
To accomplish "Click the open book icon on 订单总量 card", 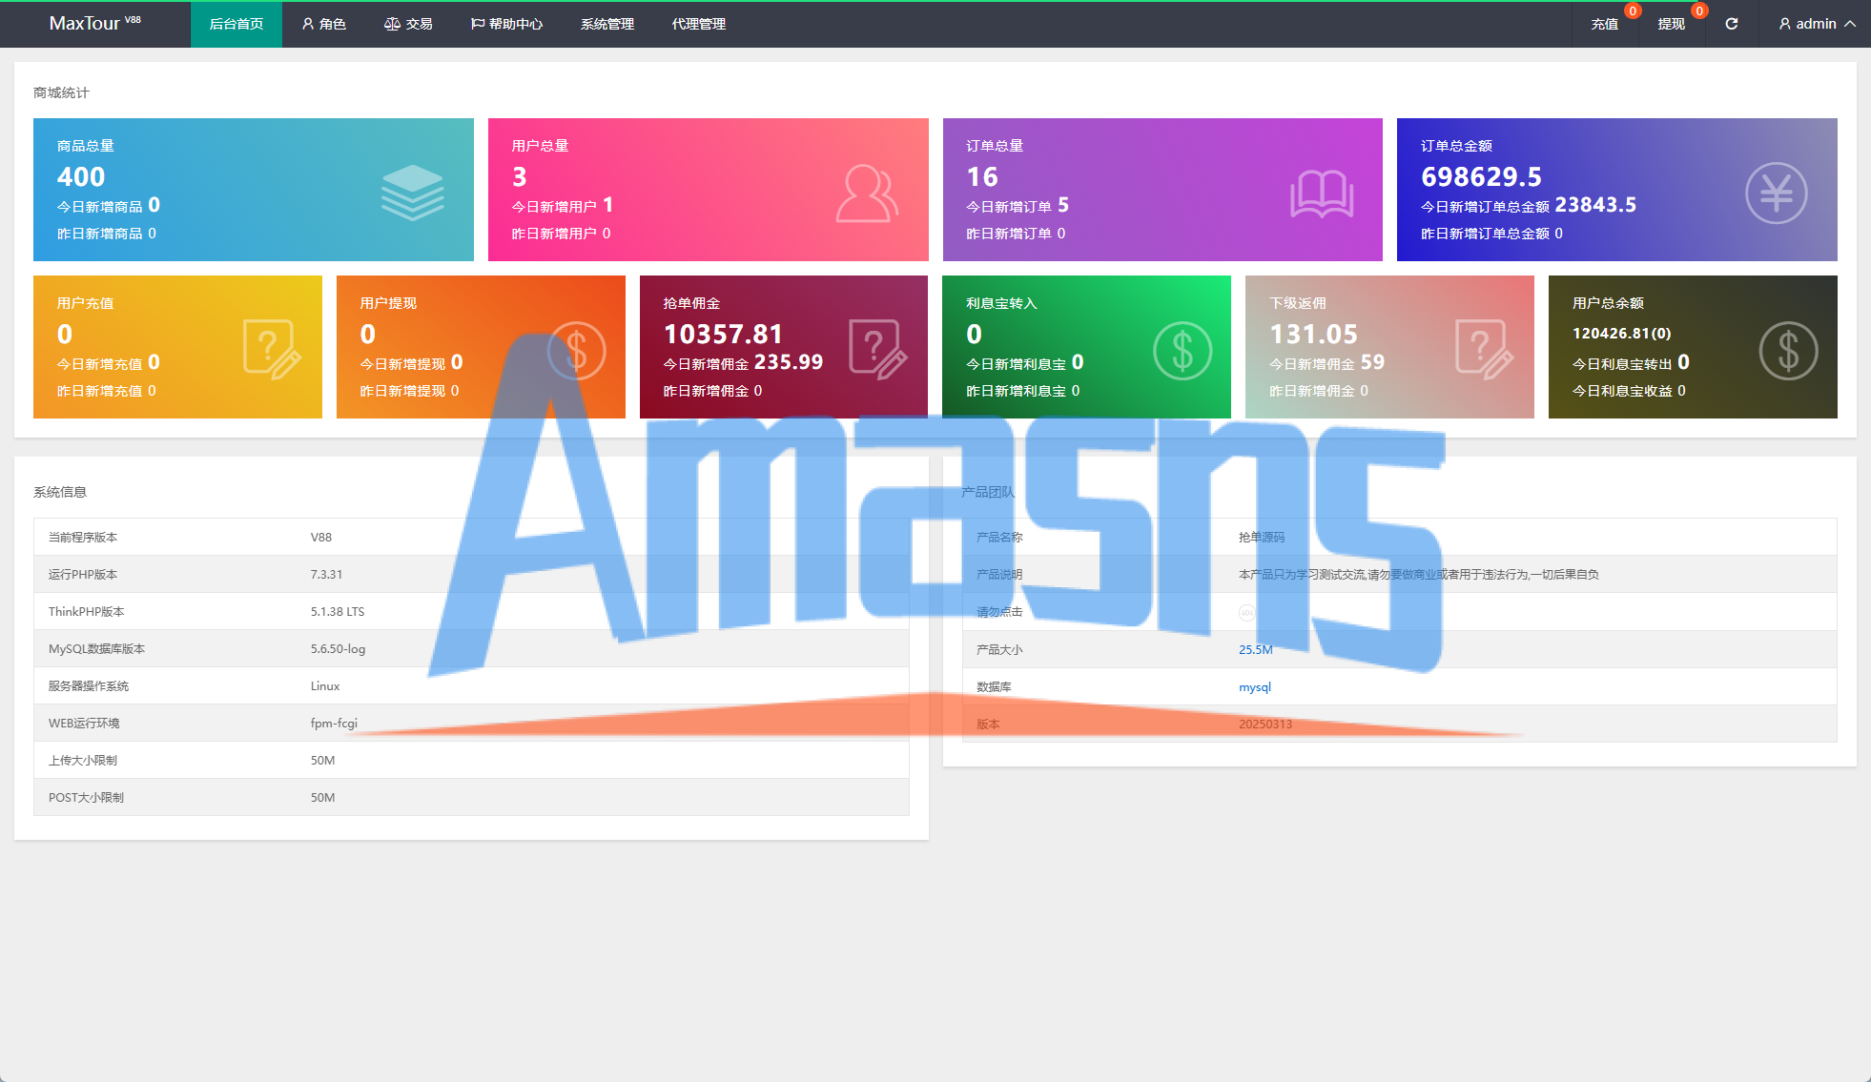I will point(1321,194).
